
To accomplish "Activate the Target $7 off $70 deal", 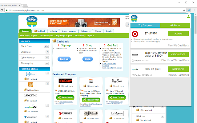I will point(178,34).
